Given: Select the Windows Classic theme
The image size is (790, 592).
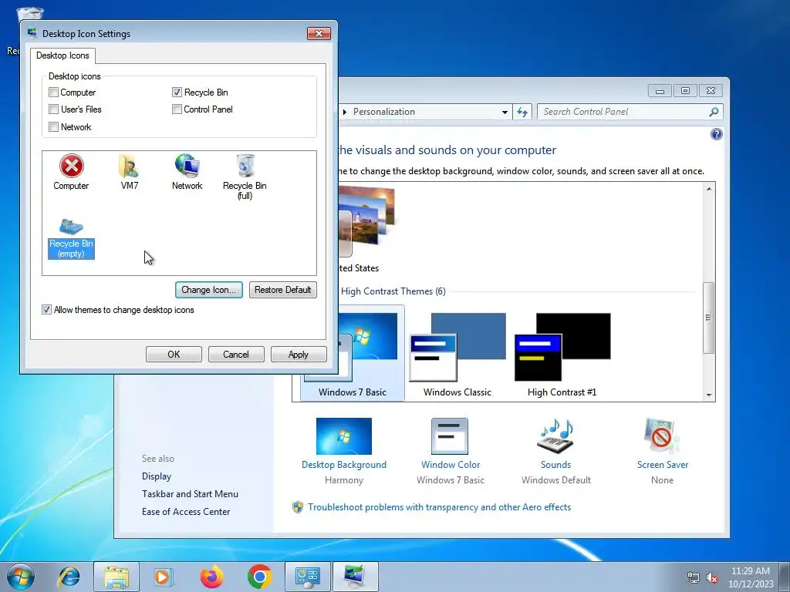Looking at the screenshot, I should tap(457, 354).
